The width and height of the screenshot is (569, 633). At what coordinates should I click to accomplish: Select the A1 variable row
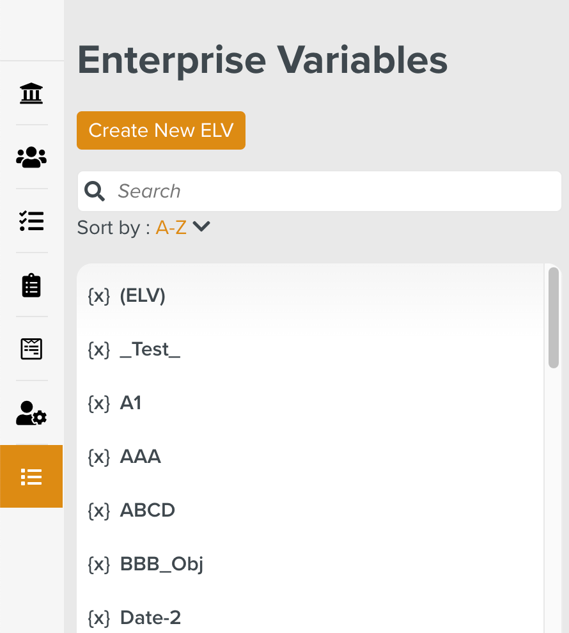click(x=130, y=403)
